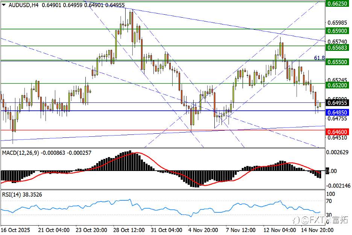Click the 61.8 Fibonacci level label
Image resolution: width=352 pixels, height=235 pixels.
tap(319, 58)
